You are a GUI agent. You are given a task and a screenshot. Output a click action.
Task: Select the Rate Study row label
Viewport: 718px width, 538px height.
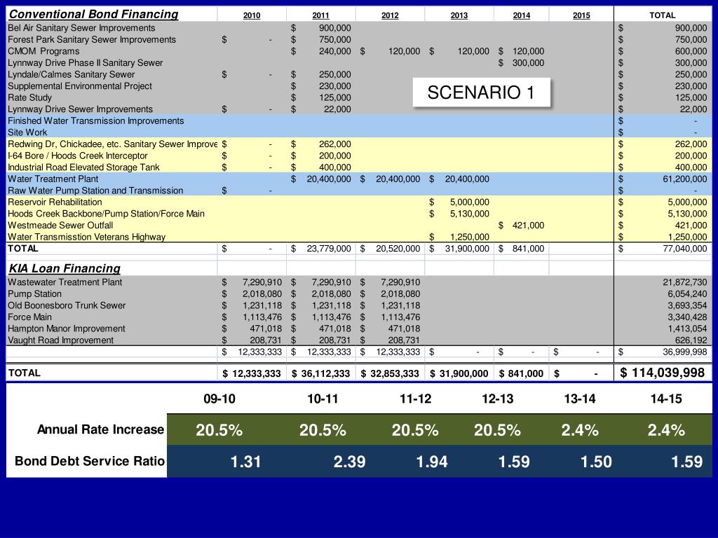pos(29,97)
